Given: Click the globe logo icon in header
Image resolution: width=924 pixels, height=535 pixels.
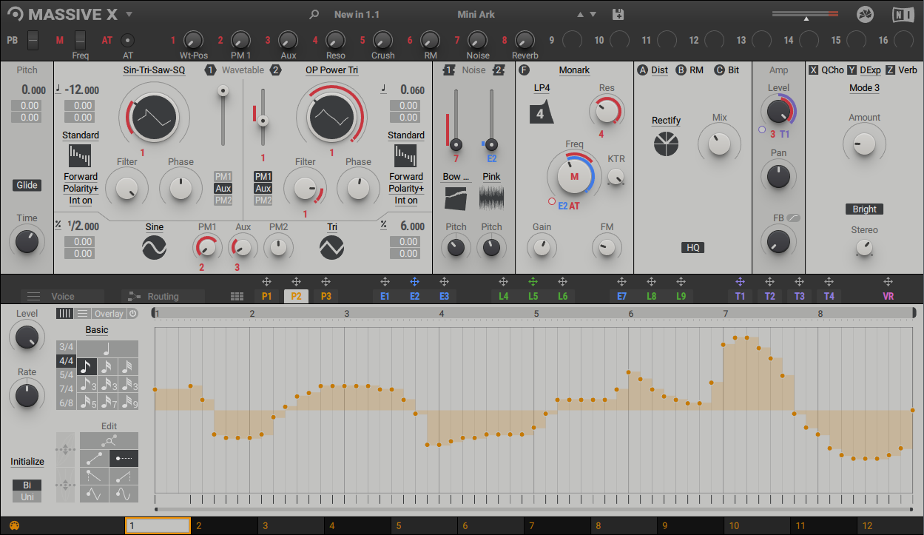Looking at the screenshot, I should pyautogui.click(x=865, y=14).
